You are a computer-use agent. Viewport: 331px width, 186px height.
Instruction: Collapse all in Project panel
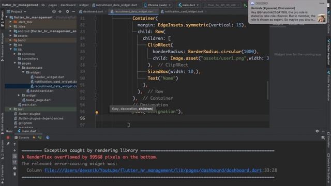click(x=60, y=11)
